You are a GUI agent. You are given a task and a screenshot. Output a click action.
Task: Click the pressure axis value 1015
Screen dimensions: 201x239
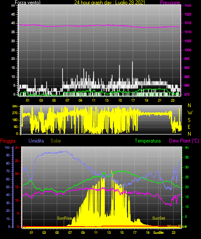188,23
